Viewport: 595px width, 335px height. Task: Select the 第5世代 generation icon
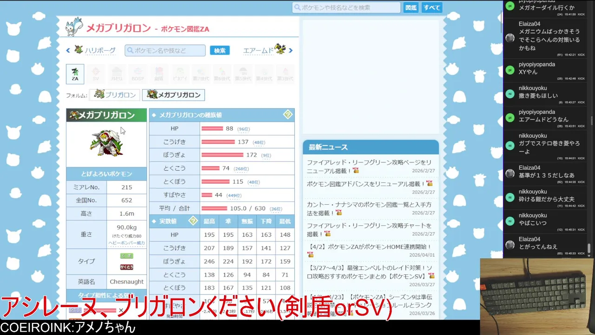(243, 74)
